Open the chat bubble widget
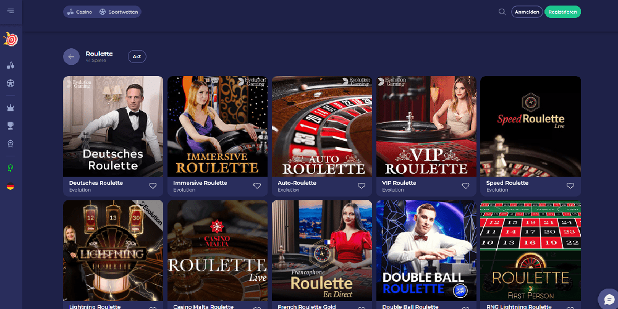The width and height of the screenshot is (618, 309). click(607, 298)
